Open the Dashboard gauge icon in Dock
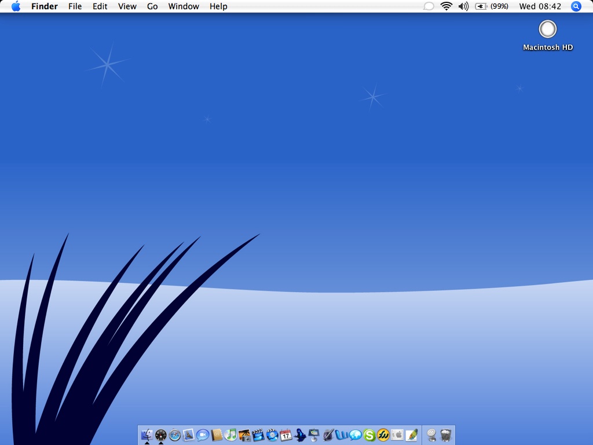 [161, 435]
